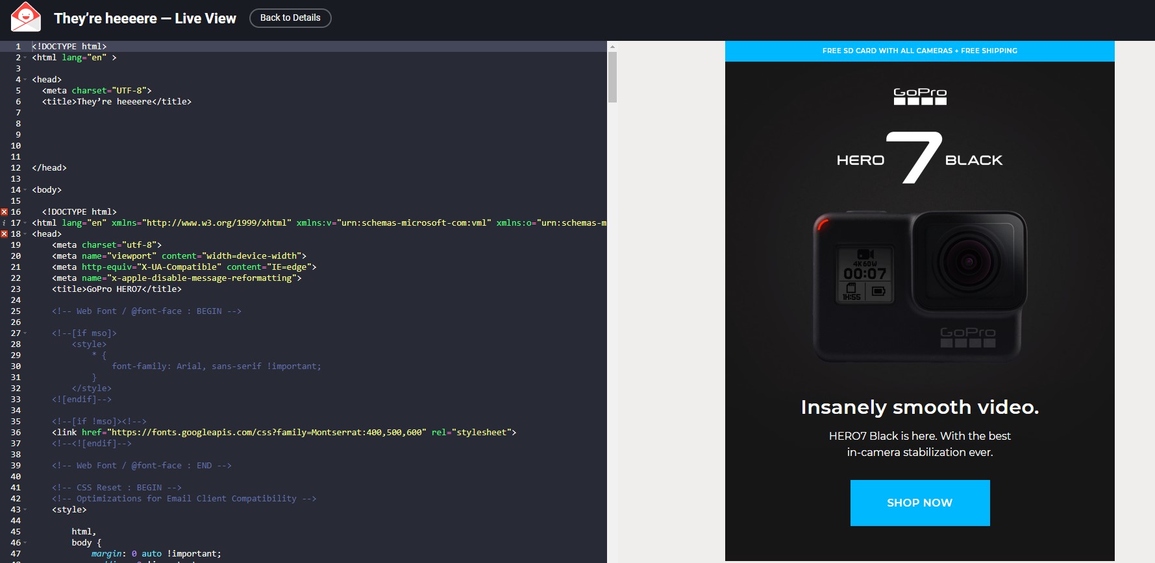The image size is (1155, 563).
Task: Fold the html block on line 17
Action: click(x=25, y=223)
